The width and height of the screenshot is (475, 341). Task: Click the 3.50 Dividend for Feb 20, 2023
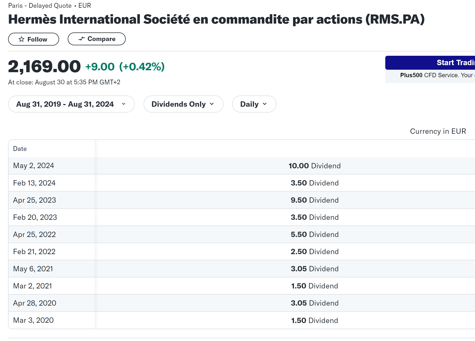315,217
